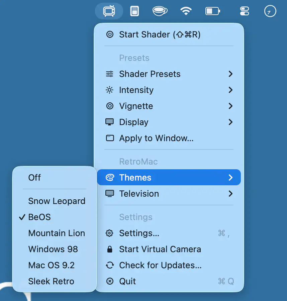287x301 pixels.
Task: Expand the Television submenu chevron
Action: (230, 194)
